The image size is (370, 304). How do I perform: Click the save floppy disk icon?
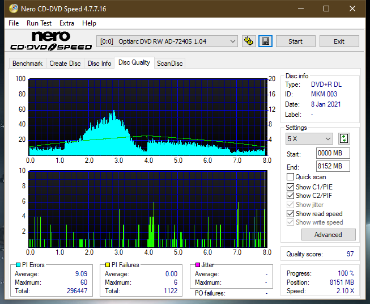(x=266, y=41)
